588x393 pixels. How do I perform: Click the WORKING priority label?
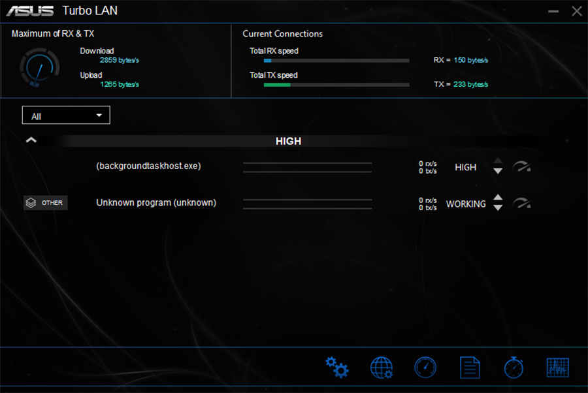click(466, 204)
